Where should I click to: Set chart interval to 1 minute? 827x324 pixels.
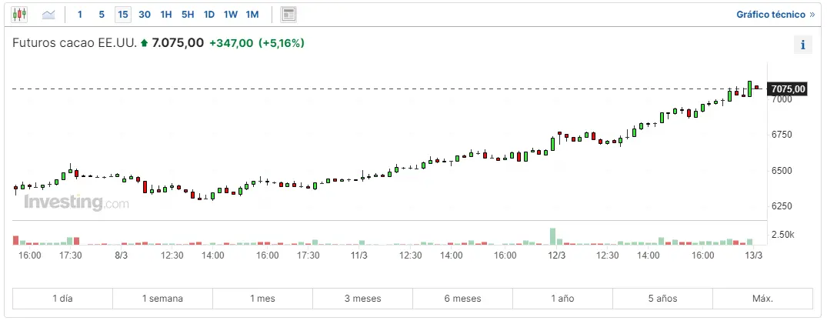(x=80, y=14)
